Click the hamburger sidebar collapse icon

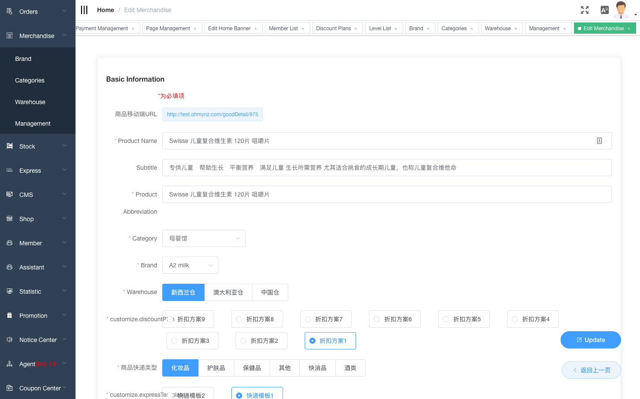[x=84, y=10]
